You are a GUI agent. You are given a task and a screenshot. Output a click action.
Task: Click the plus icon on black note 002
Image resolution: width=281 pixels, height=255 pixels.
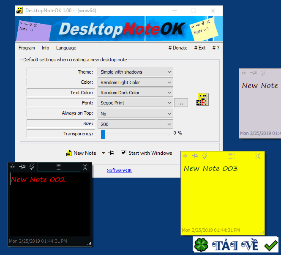coord(13,167)
